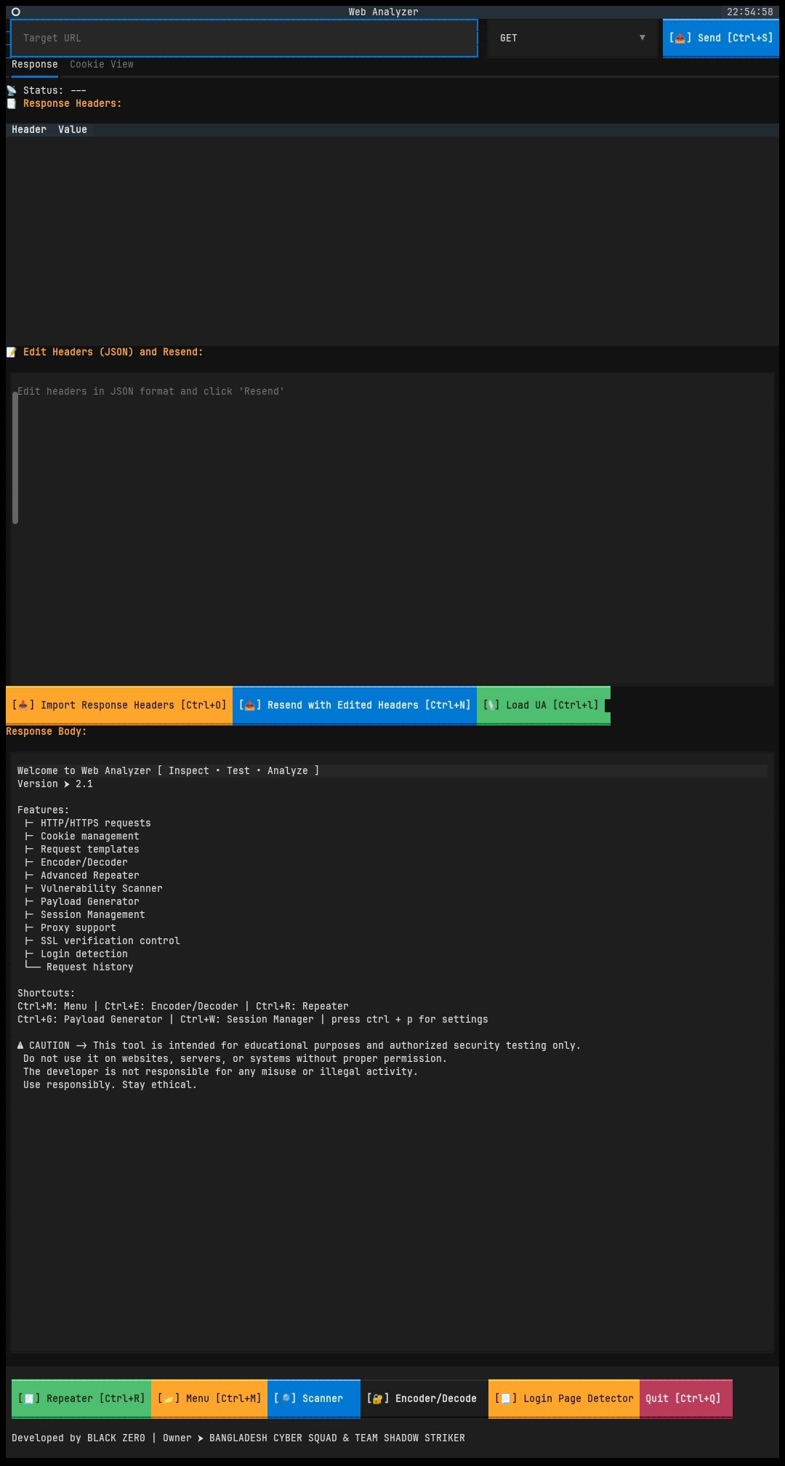This screenshot has height=1466, width=785.
Task: Click the lock icon on Encoder/Decode button
Action: 378,1398
